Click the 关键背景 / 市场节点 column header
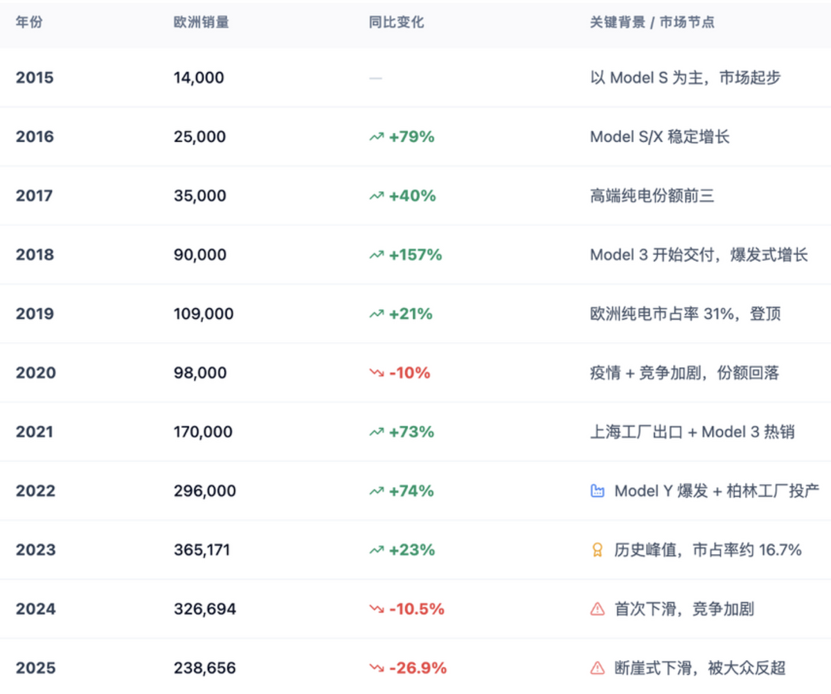 (x=652, y=22)
